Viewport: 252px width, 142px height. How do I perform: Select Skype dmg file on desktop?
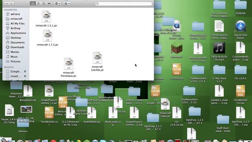9,110
